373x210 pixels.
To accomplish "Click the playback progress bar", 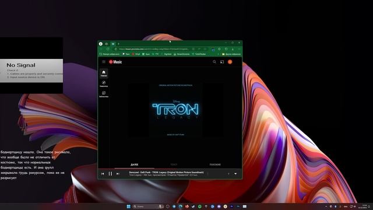I will pyautogui.click(x=170, y=169).
